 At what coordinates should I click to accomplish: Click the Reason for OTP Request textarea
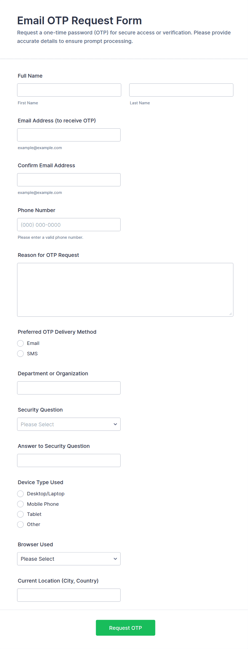125,290
